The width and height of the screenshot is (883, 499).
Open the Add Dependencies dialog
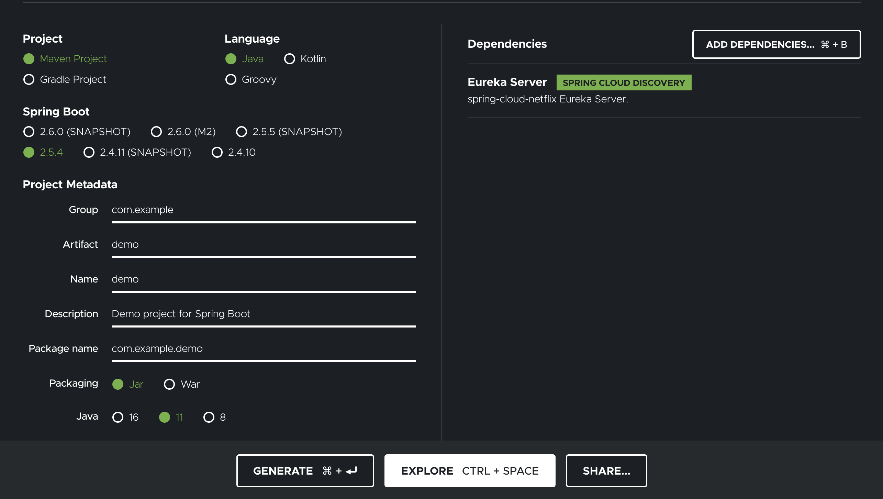(776, 44)
